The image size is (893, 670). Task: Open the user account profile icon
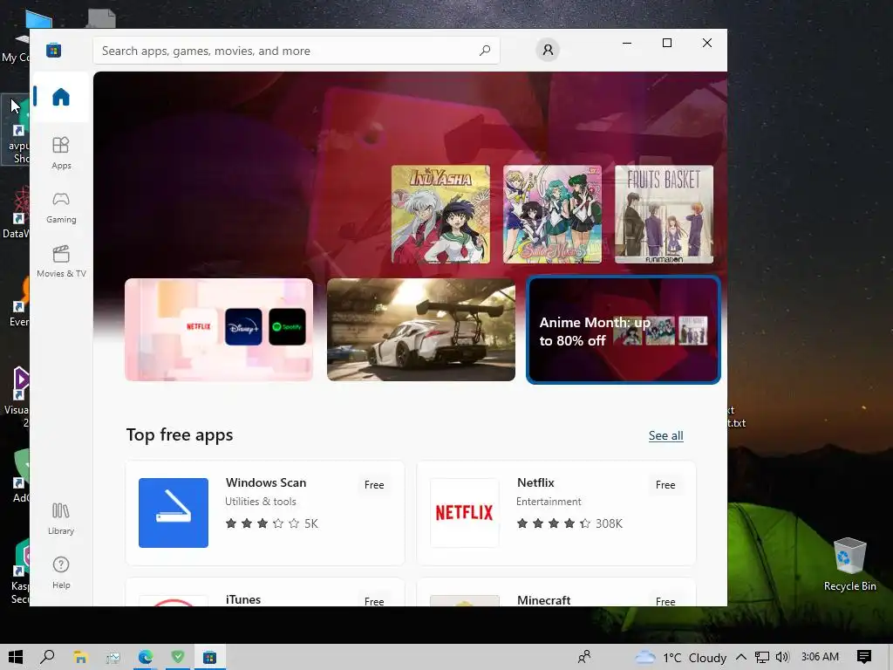tap(548, 50)
